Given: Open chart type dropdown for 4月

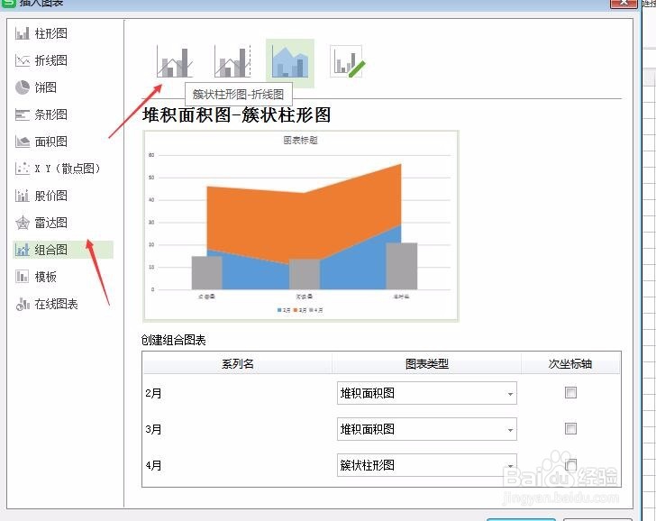Looking at the screenshot, I should coord(427,465).
